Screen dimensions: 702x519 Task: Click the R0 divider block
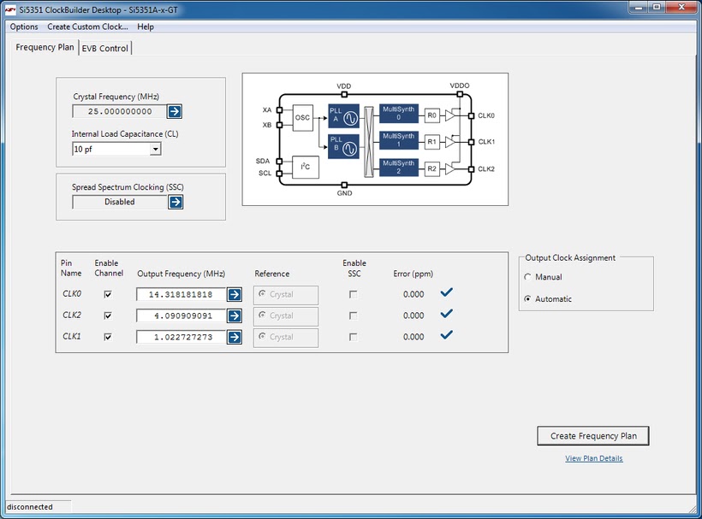point(431,115)
